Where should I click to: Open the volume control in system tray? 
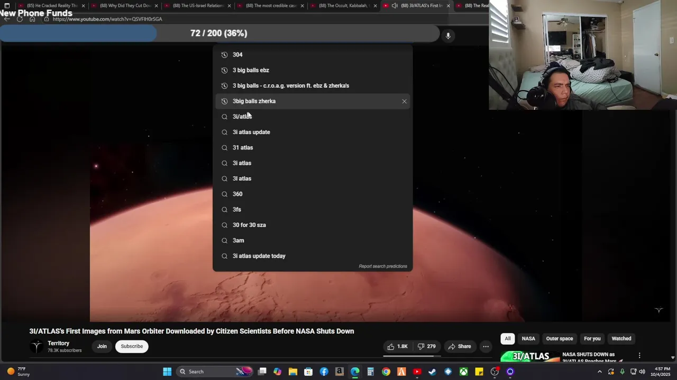coord(642,372)
